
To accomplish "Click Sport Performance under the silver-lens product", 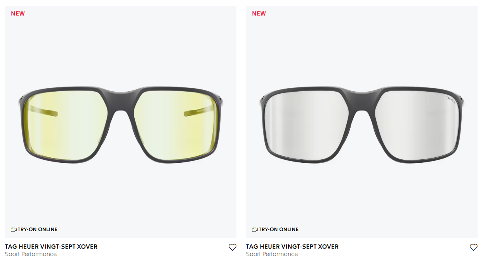I will (272, 254).
